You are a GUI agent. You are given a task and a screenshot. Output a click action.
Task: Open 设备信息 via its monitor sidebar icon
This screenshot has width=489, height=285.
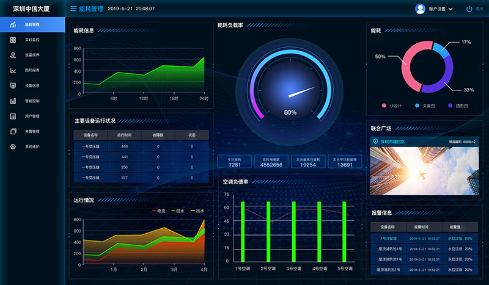(x=13, y=85)
